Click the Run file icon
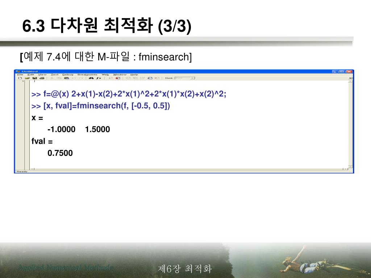 click(150, 78)
